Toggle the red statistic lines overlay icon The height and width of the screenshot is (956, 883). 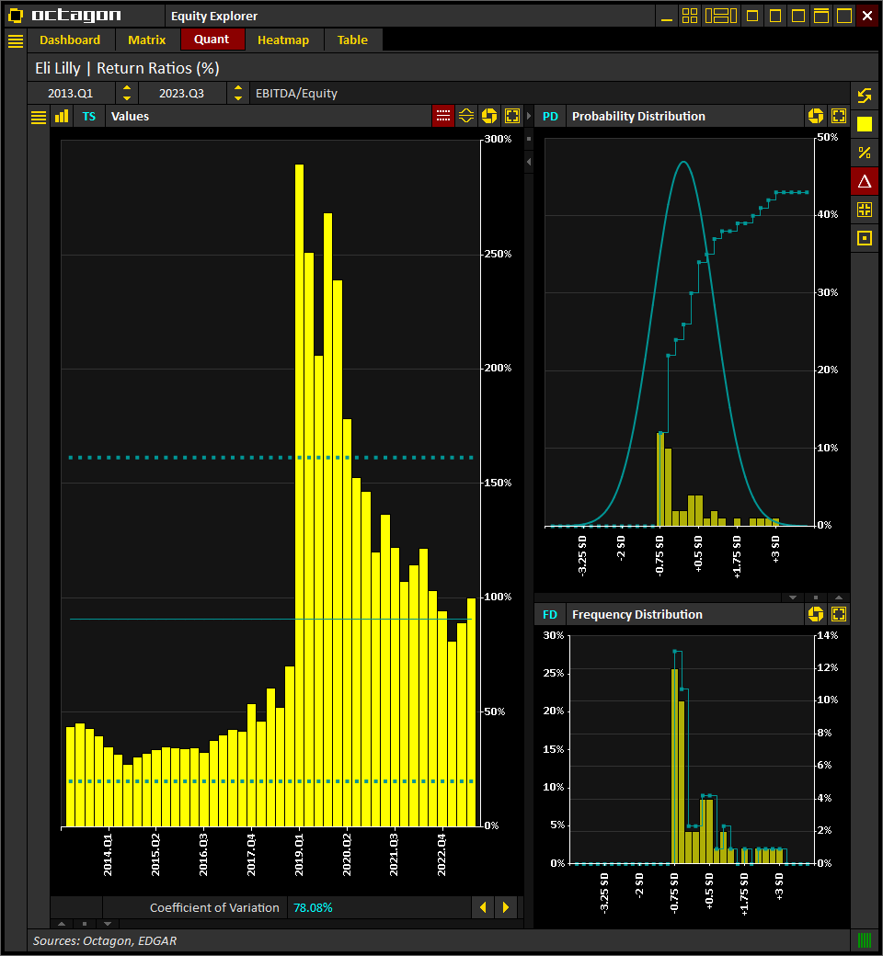tap(443, 116)
